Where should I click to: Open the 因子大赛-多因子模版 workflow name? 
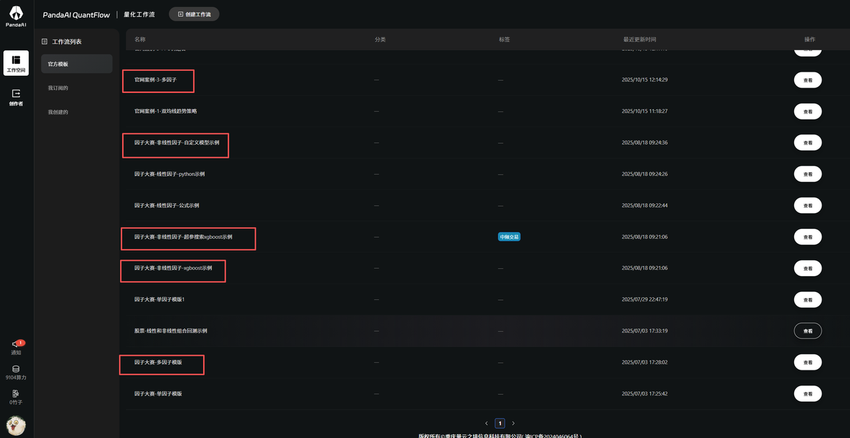pos(158,362)
